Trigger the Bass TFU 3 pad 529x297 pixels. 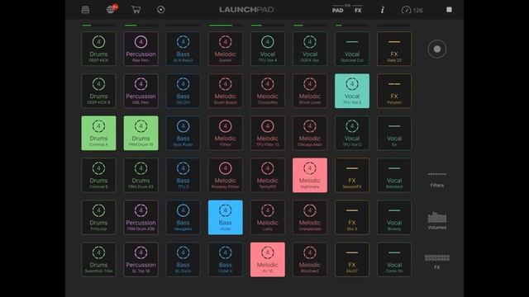(183, 175)
